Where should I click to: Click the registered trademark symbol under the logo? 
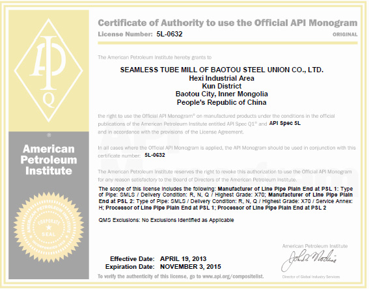[49, 135]
